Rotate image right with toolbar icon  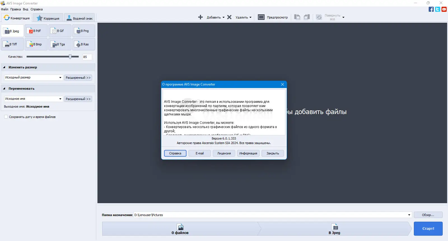click(307, 17)
